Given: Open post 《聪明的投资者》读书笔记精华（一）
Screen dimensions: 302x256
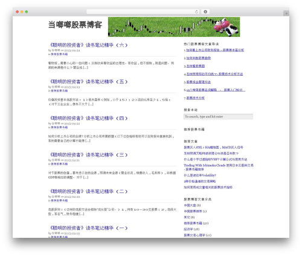Looking at the screenshot, I should point(89,228).
